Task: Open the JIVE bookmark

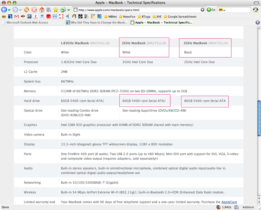Action: (157, 17)
